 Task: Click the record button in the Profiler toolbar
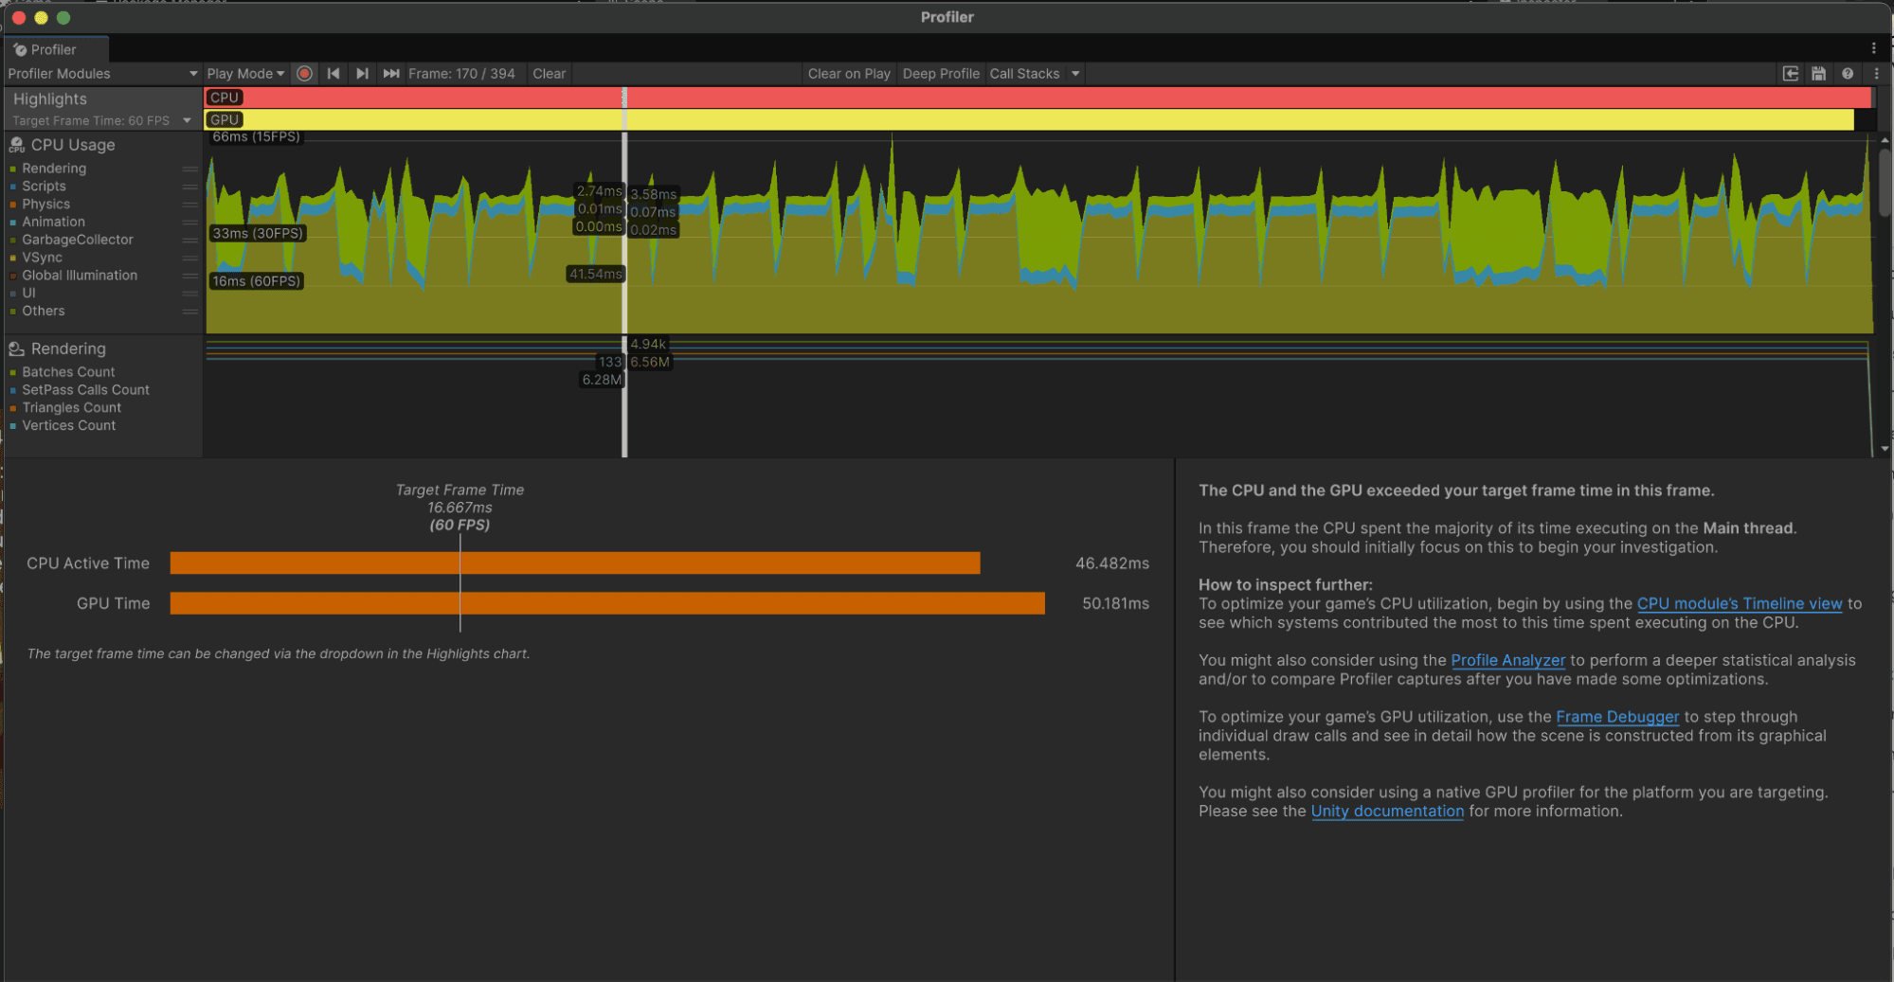coord(304,73)
